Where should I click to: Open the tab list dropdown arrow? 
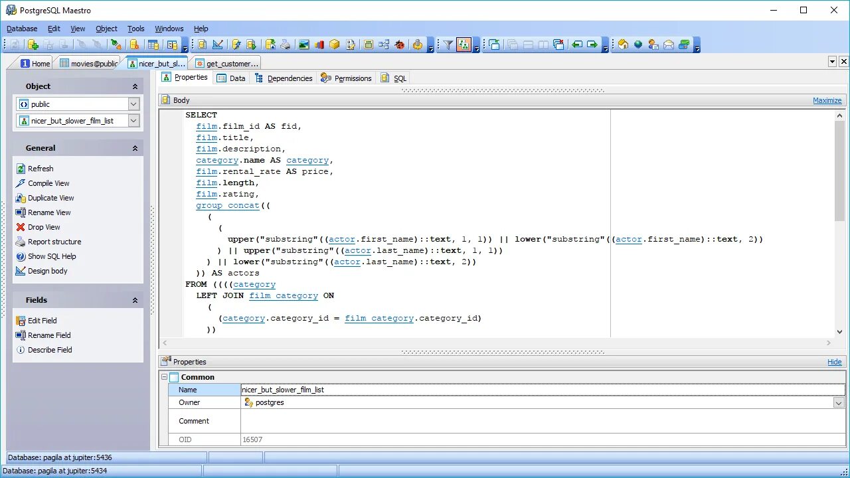point(832,62)
